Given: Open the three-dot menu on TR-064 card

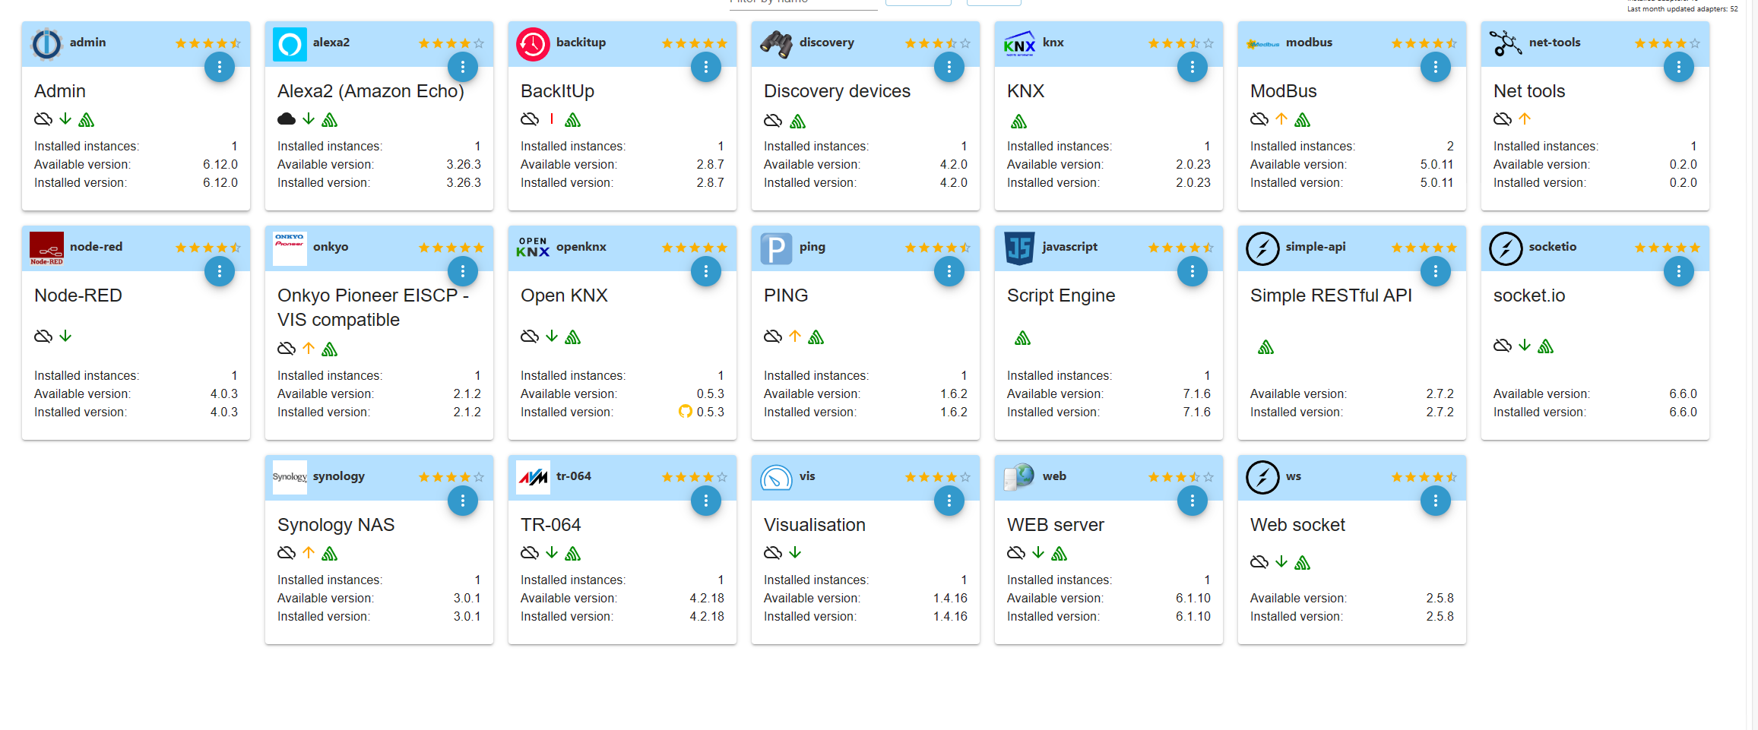Looking at the screenshot, I should coord(706,501).
